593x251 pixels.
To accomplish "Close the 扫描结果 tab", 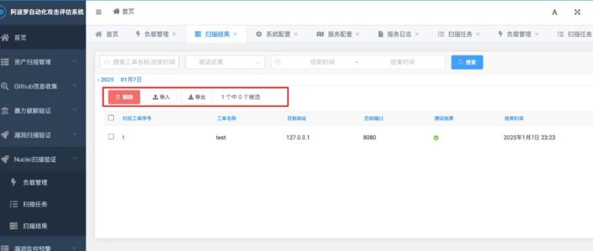I will tap(235, 35).
